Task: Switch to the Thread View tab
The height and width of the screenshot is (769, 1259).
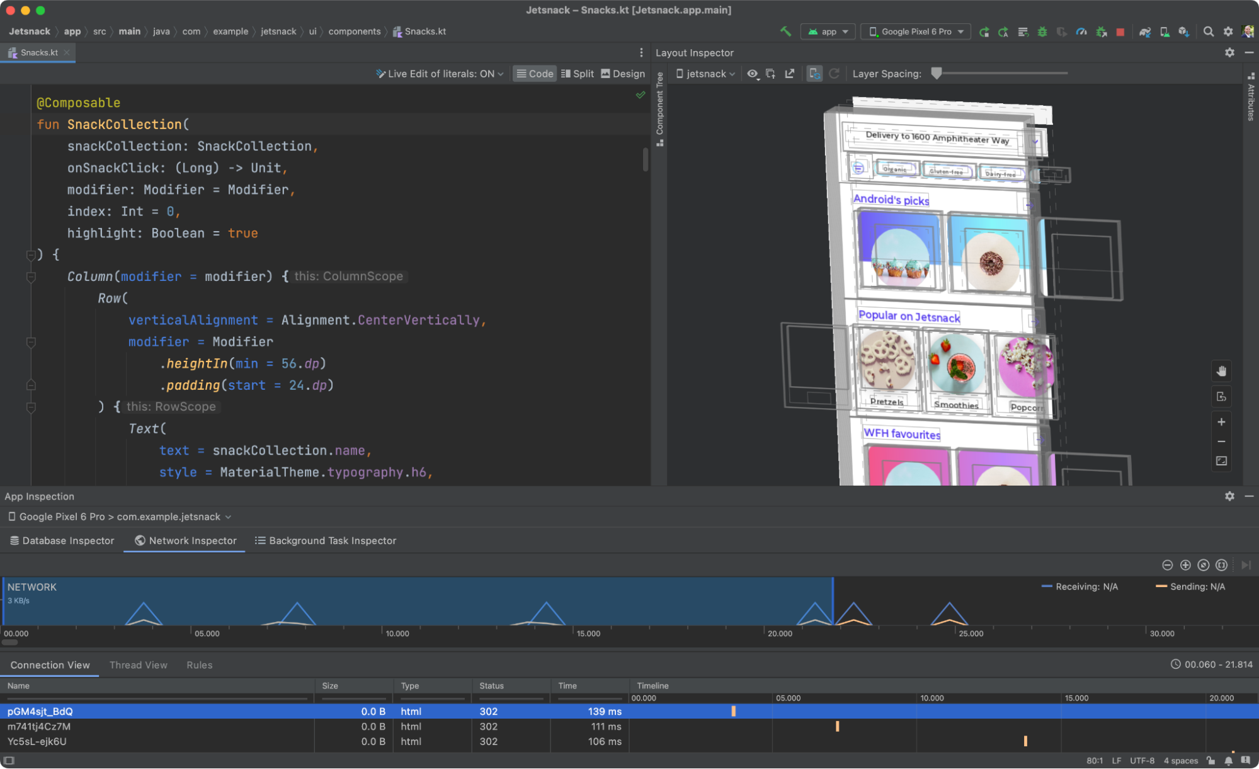Action: point(138,665)
